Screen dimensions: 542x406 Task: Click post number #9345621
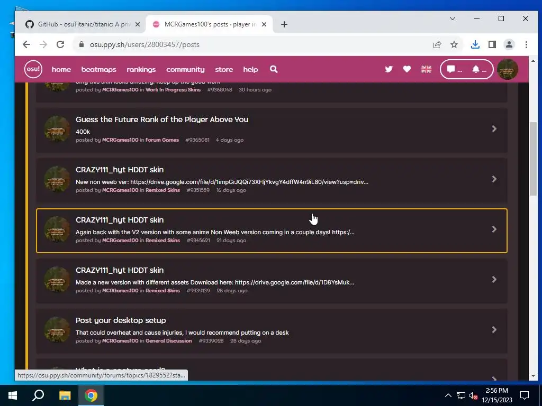[198, 241]
